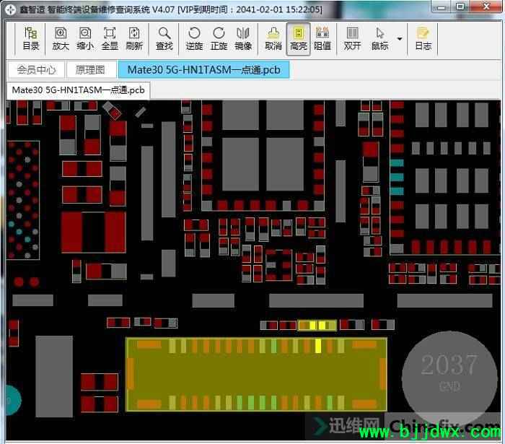The width and height of the screenshot is (505, 444).
Task: Click the teal circular pad at the left edge
Action: 12,401
